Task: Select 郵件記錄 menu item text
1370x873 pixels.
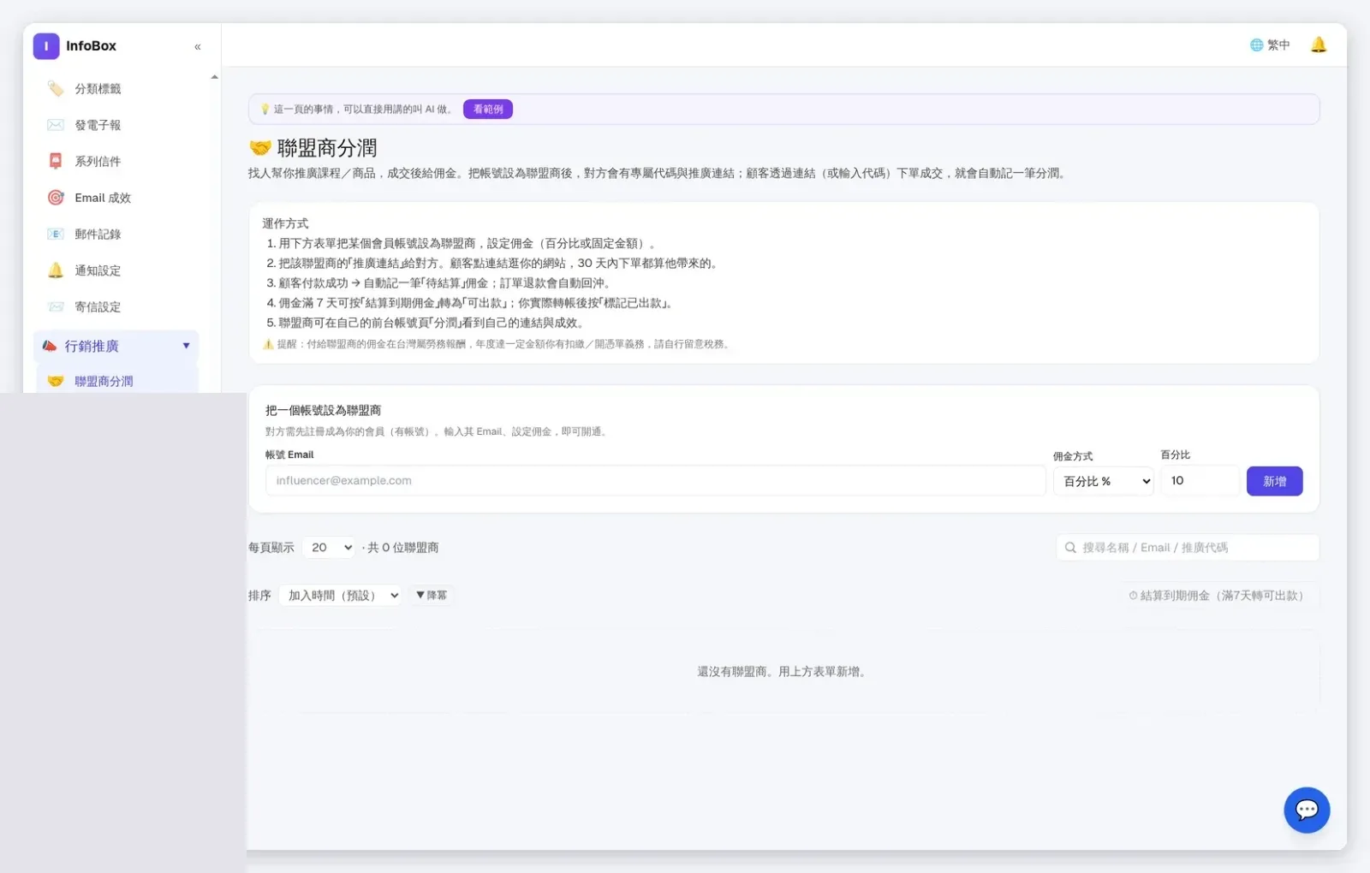Action: 98,234
